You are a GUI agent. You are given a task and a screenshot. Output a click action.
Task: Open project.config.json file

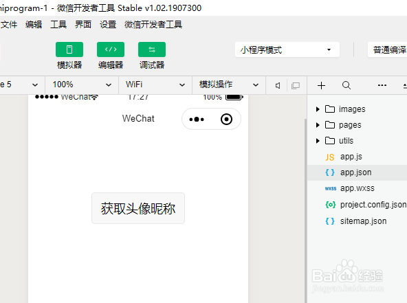click(x=357, y=205)
